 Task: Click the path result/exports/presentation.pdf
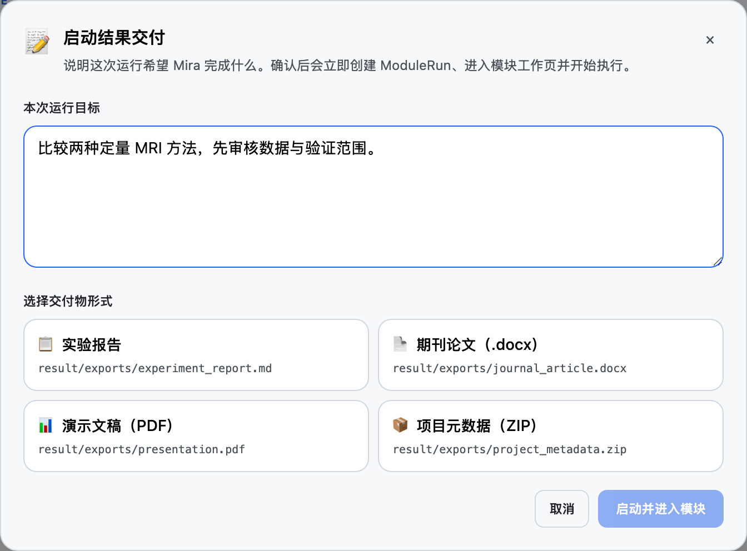pos(142,449)
